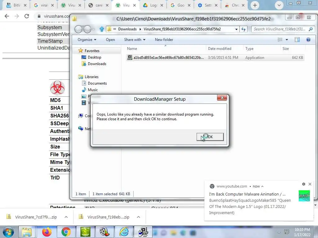Click the up-folder arrow icon in Explorer

[x=102, y=29]
